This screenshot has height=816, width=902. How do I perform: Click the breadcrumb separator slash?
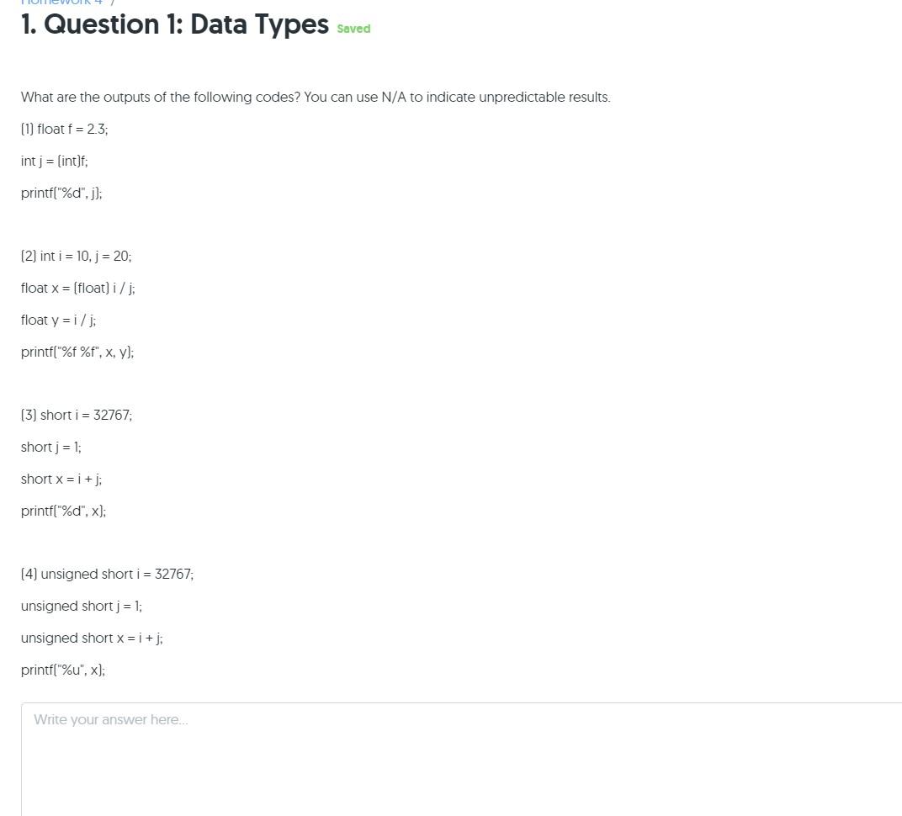point(110,3)
